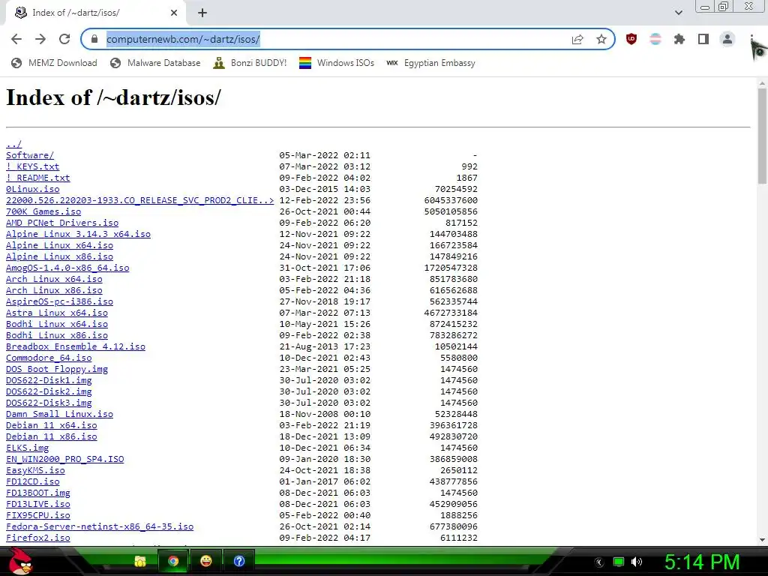Image resolution: width=768 pixels, height=576 pixels.
Task: Go forward in browser history
Action: [x=40, y=39]
